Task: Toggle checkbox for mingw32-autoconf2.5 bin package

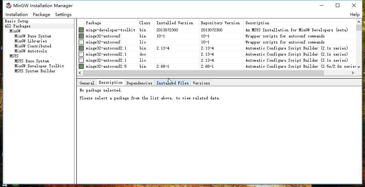Action: 81,66
